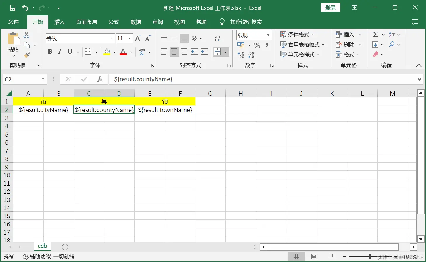Switch to the 插入 tab
Viewport: 426px width, 262px height.
[x=59, y=22]
